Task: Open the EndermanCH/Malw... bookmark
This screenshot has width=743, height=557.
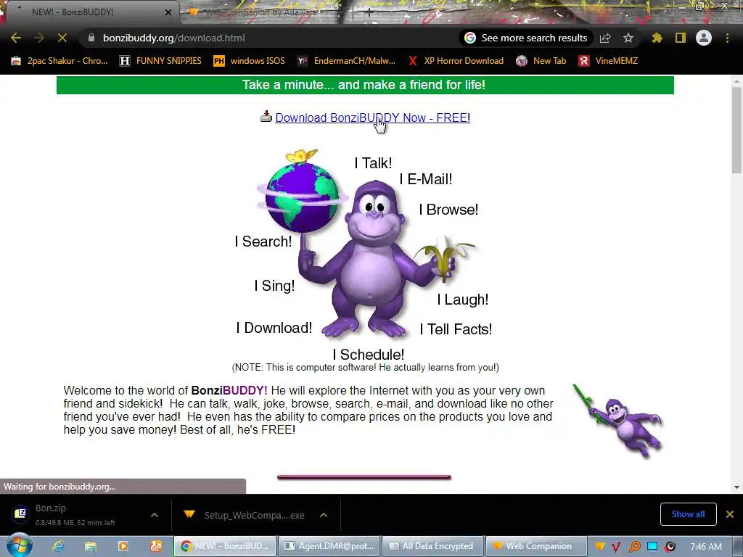Action: (346, 61)
